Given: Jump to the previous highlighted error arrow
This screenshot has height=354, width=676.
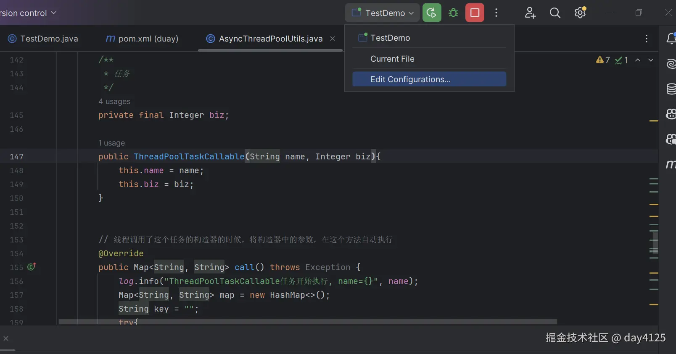Looking at the screenshot, I should [x=638, y=60].
